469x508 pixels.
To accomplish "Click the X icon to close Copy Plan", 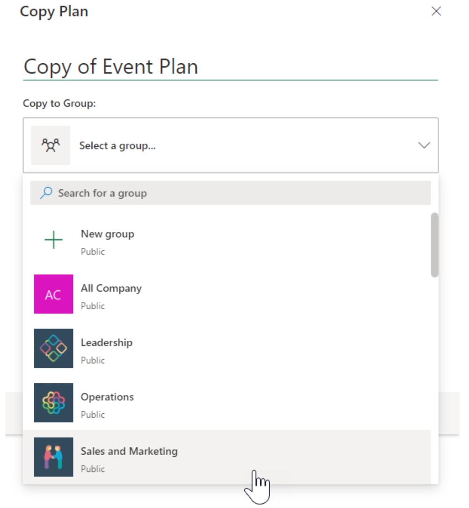I will click(436, 11).
